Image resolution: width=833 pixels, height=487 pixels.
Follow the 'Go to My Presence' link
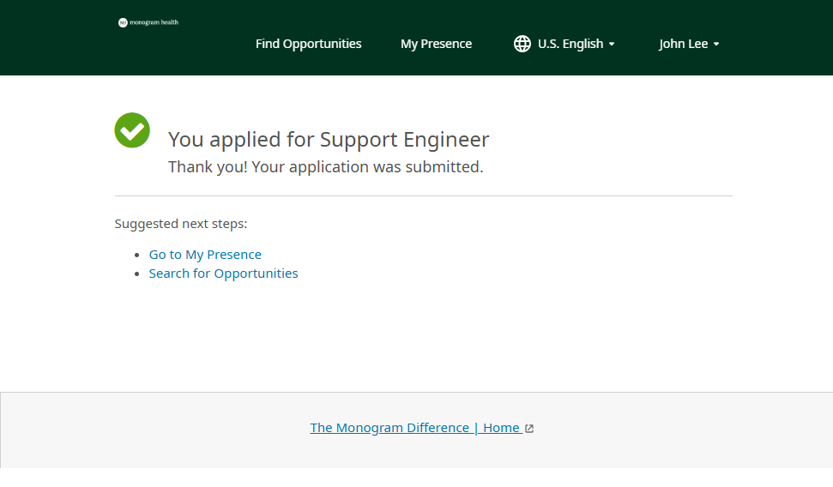click(205, 255)
